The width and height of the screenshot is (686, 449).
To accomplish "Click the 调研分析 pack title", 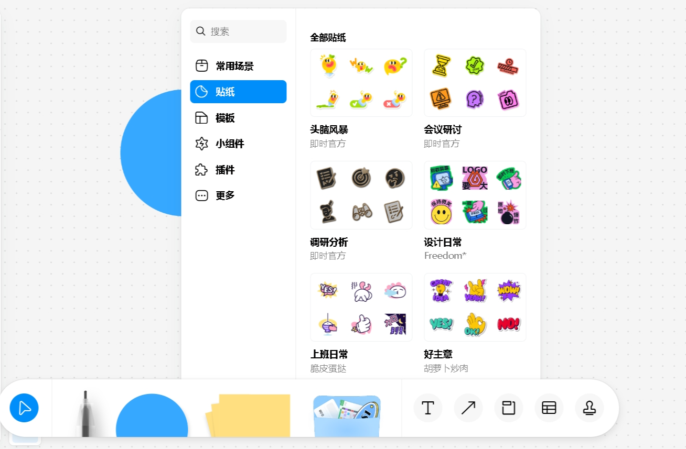I will [x=329, y=242].
